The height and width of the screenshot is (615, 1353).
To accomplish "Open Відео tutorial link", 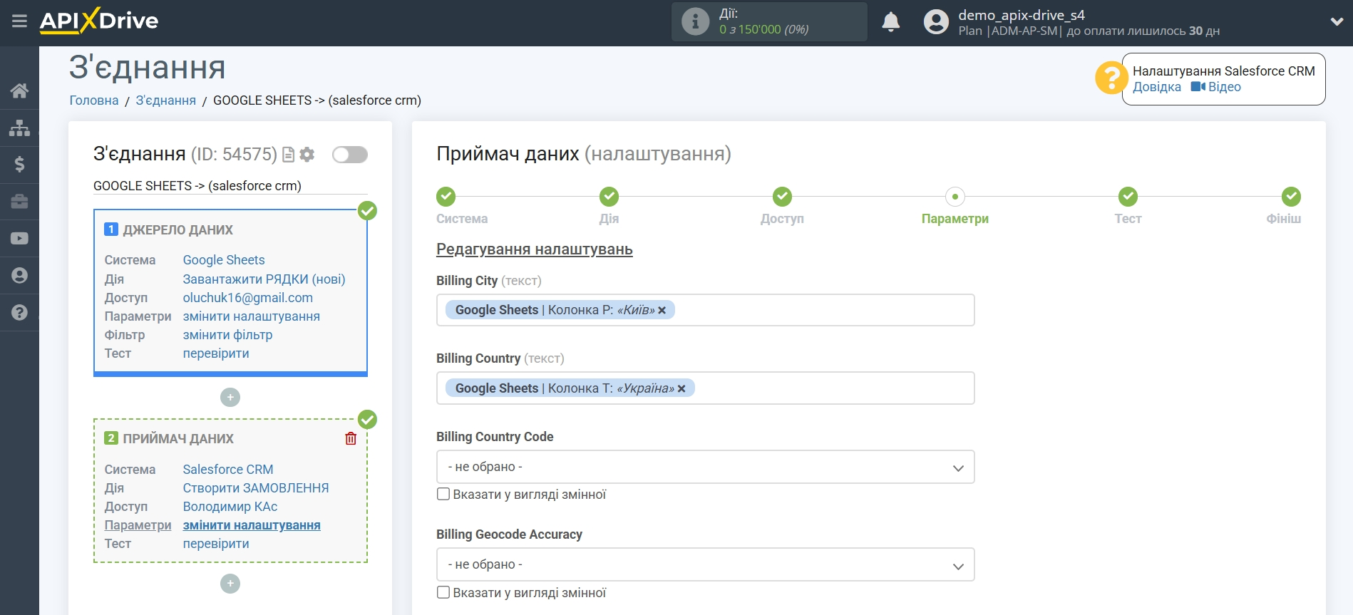I will click(1216, 87).
